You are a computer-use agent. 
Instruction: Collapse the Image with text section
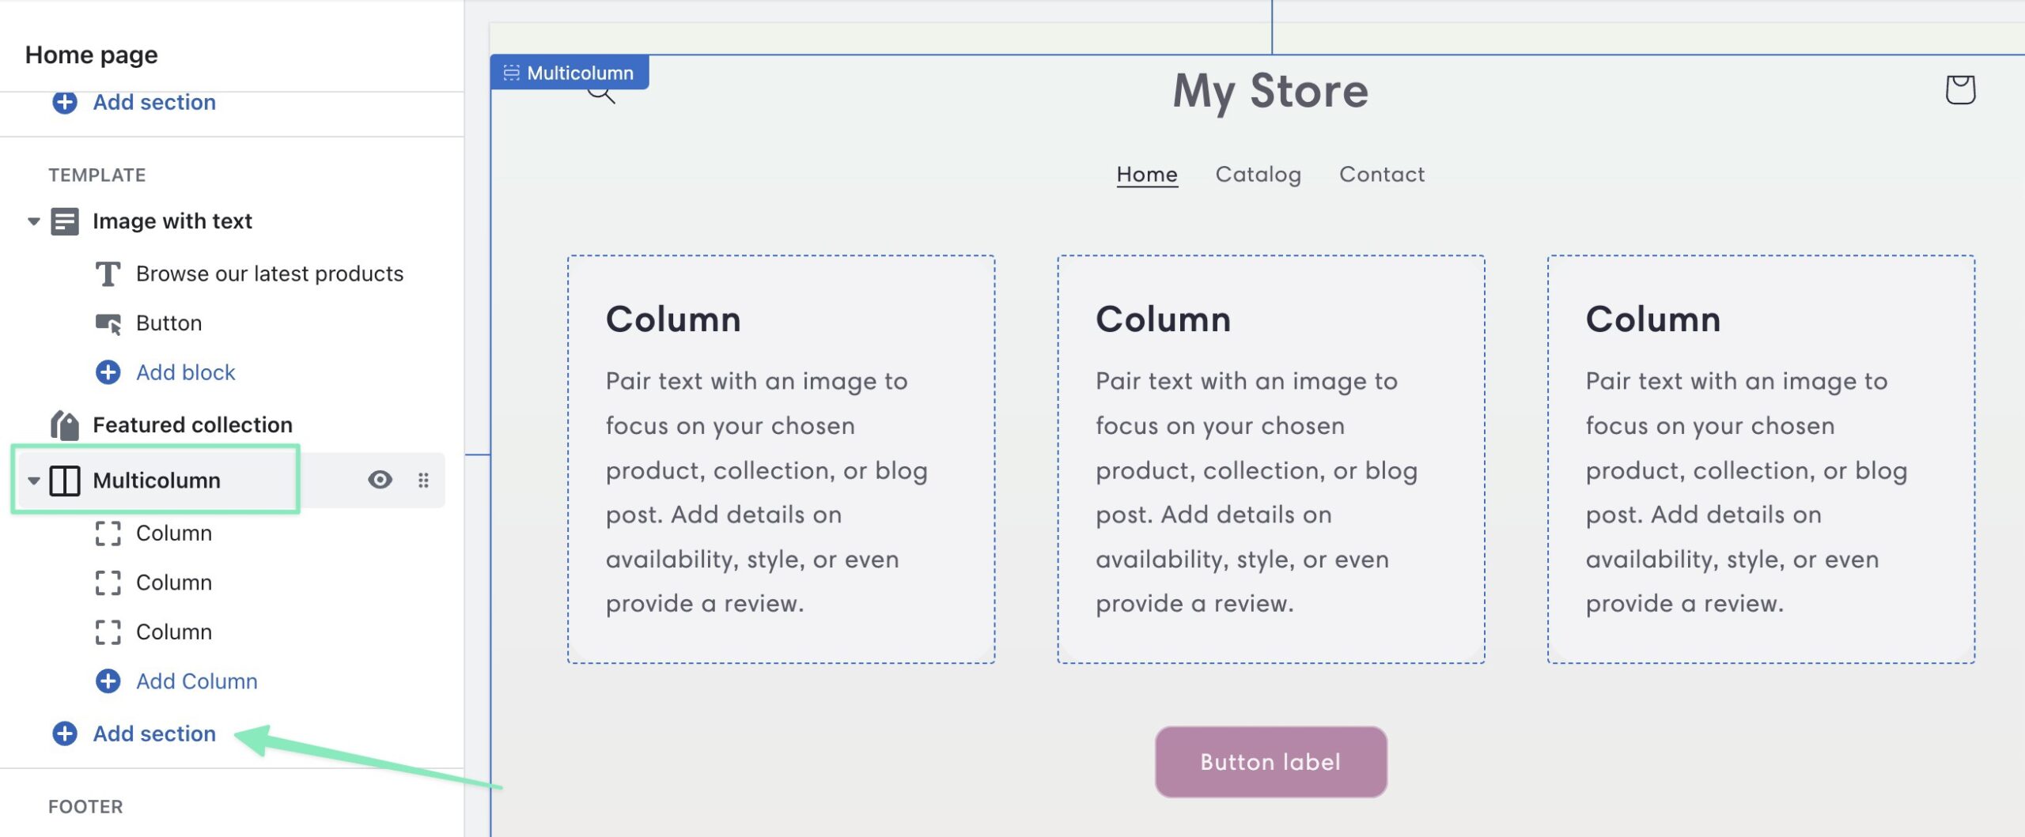click(x=33, y=221)
